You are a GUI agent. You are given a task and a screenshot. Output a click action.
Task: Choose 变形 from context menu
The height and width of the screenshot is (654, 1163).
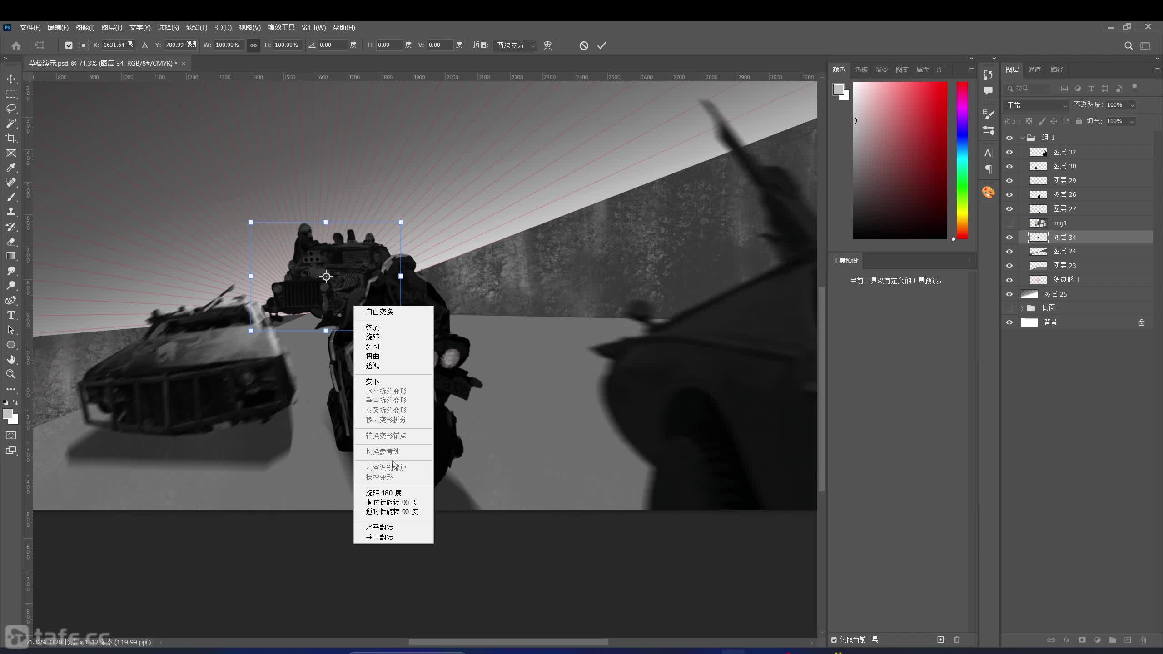(x=393, y=381)
